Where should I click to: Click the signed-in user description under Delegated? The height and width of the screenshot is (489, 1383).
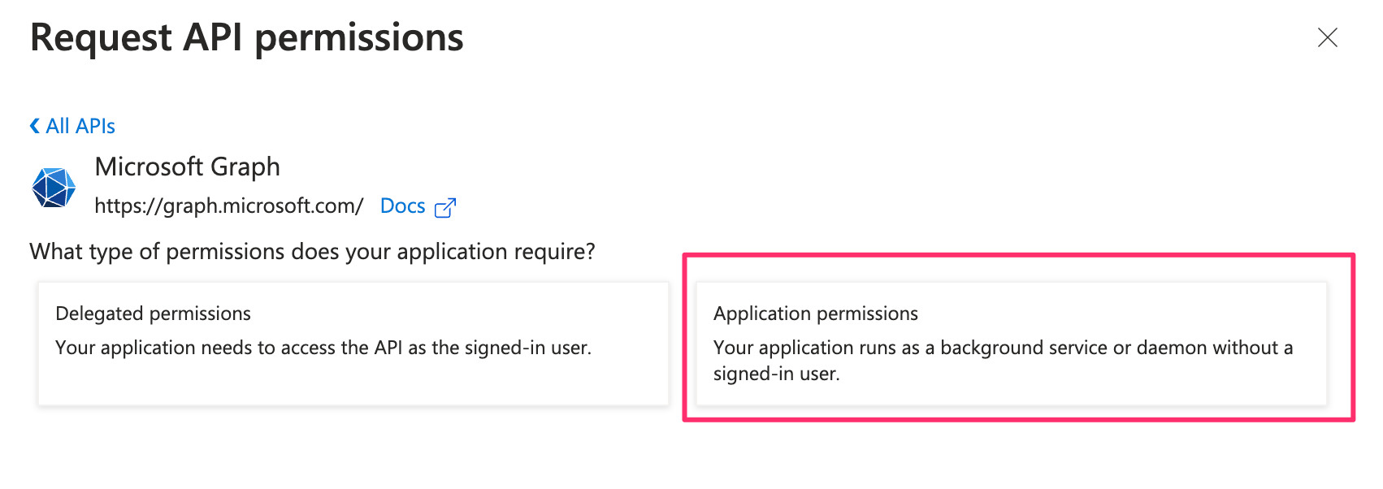coord(323,348)
